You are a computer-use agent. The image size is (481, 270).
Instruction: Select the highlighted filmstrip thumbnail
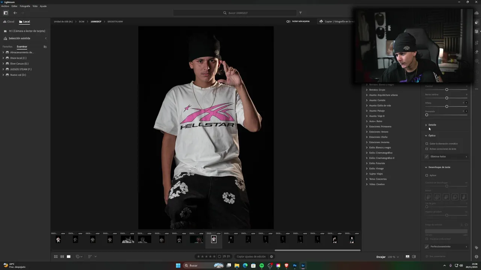[213, 239]
